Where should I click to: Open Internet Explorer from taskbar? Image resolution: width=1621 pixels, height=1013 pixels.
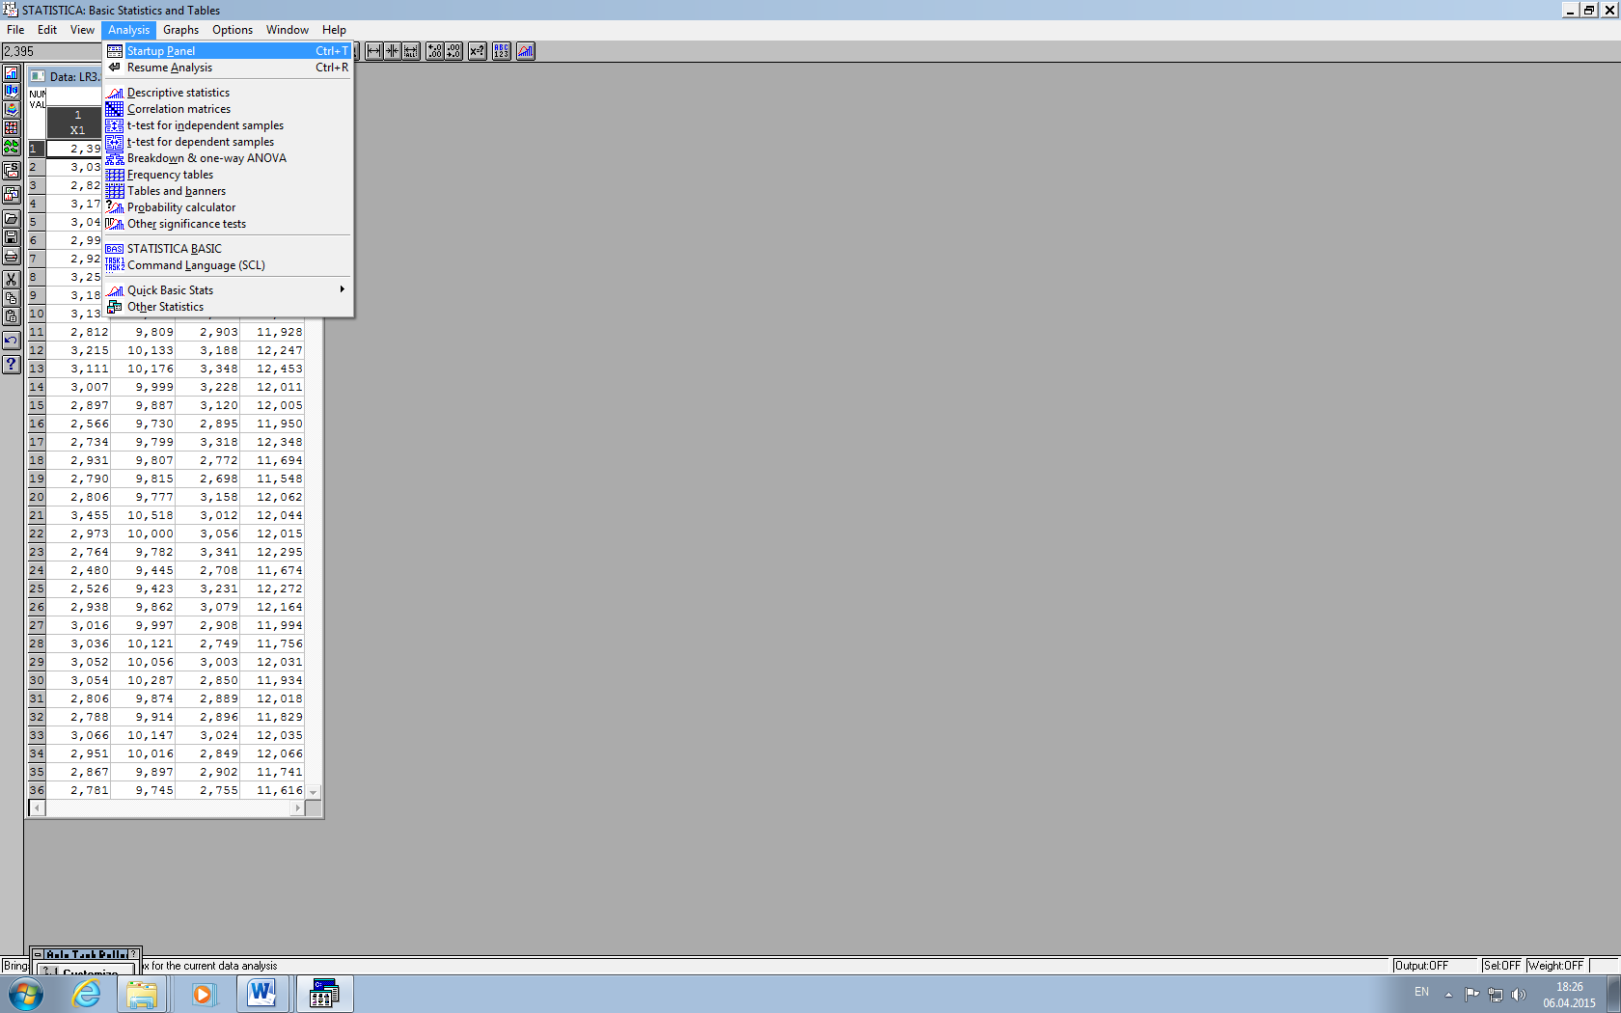[x=87, y=994]
